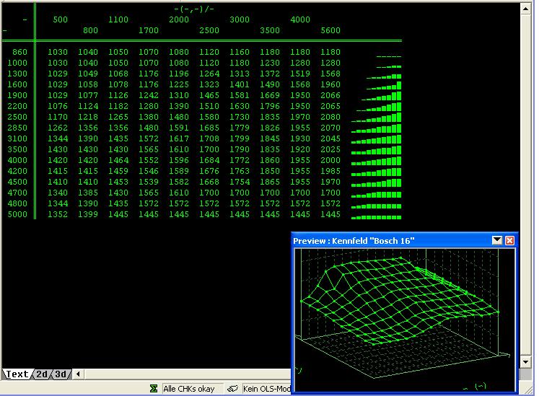Screen dimensions: 539x396
Task: Select the cell with value 1464
Action: pyautogui.click(x=118, y=160)
